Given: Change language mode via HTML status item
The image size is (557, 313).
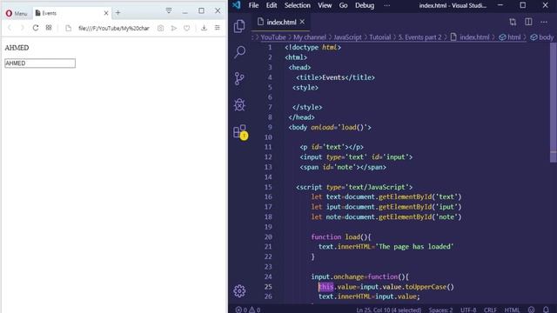Looking at the screenshot, I should [x=512, y=310].
